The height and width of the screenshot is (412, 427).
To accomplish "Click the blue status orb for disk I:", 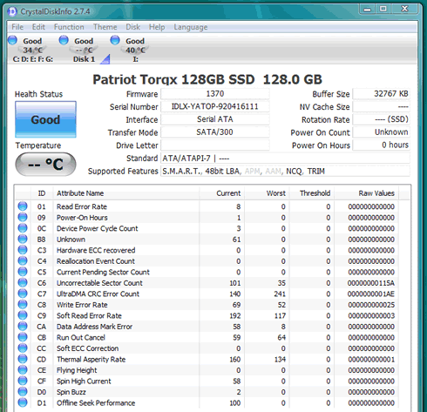I will [115, 40].
